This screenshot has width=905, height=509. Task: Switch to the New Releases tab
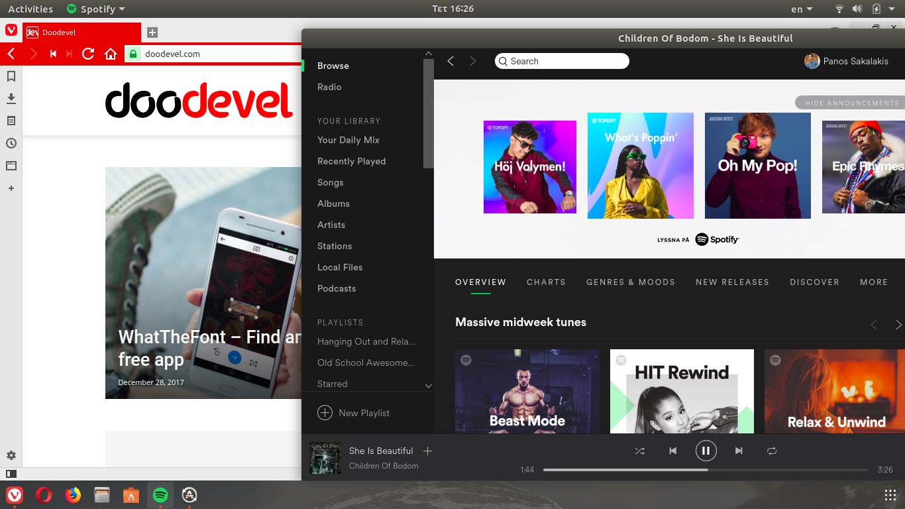[732, 282]
